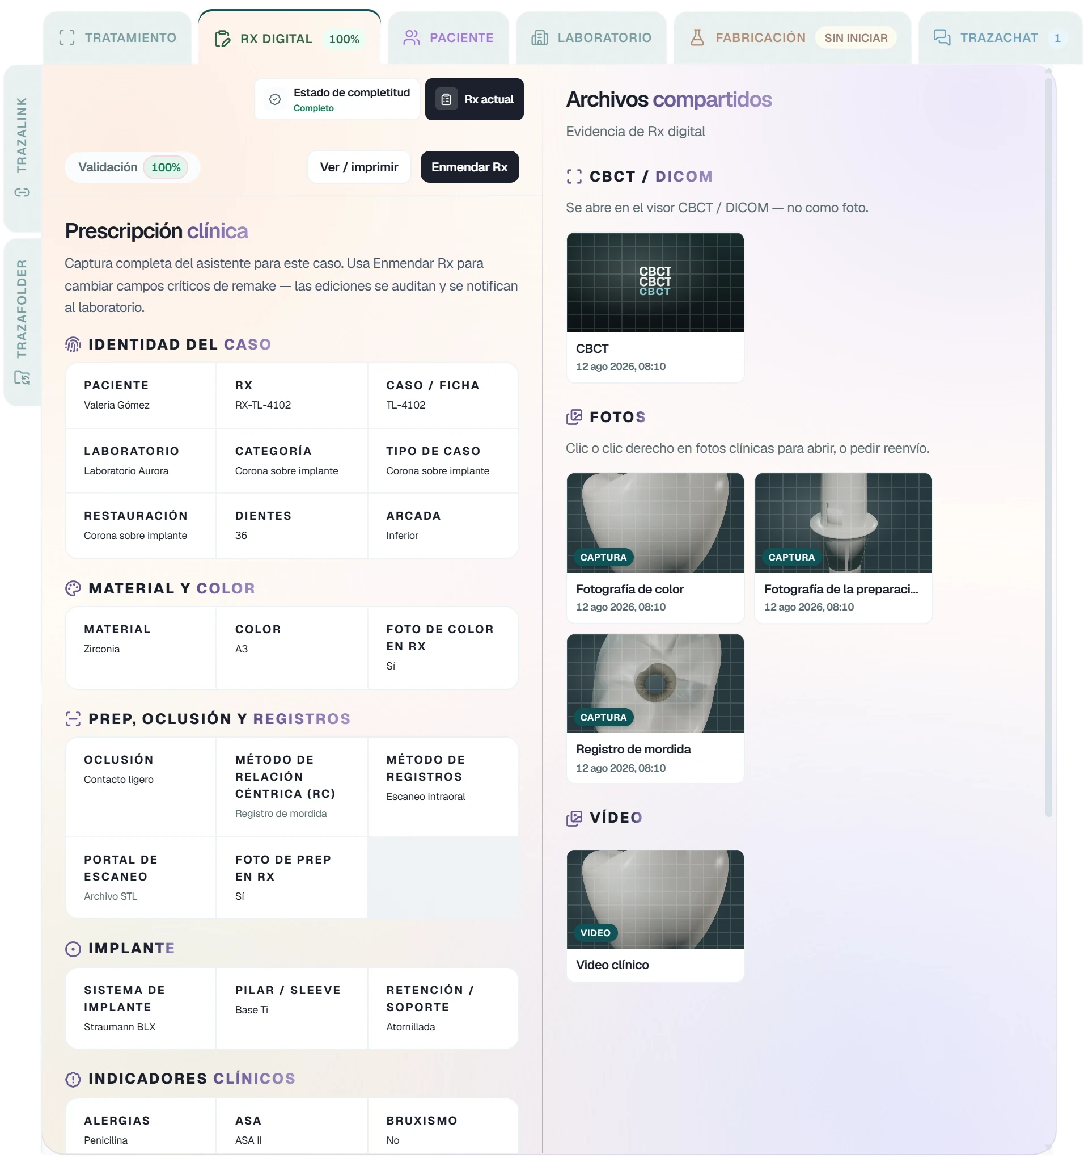Click the Rx actual button
The width and height of the screenshot is (1084, 1162).
point(474,99)
